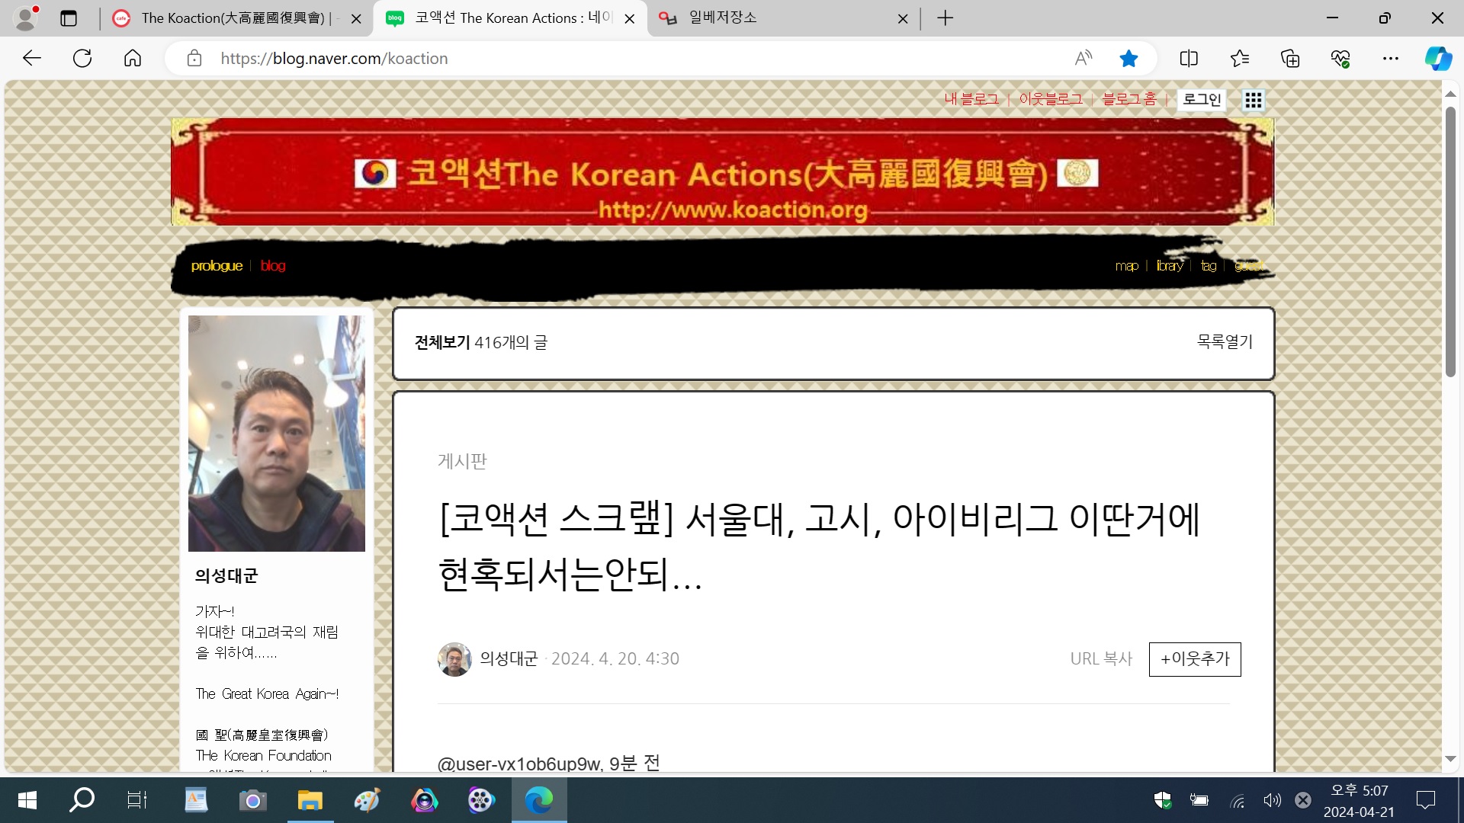The width and height of the screenshot is (1464, 823).
Task: Refresh the page with reload icon
Action: [82, 59]
